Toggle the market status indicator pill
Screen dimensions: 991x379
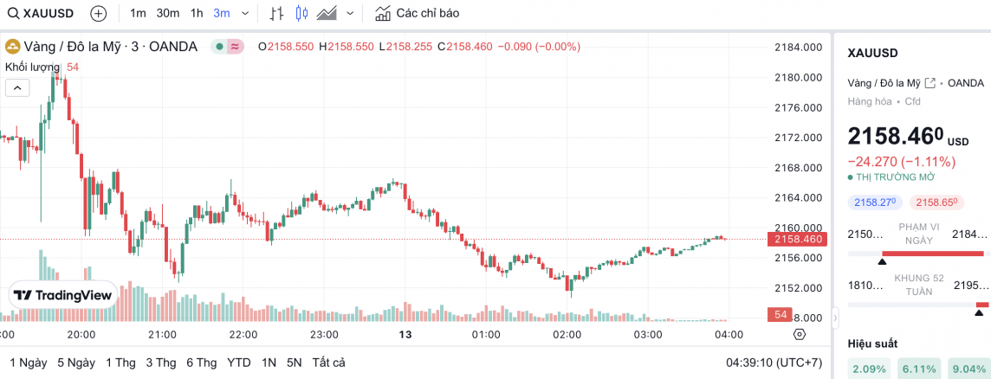tap(229, 47)
